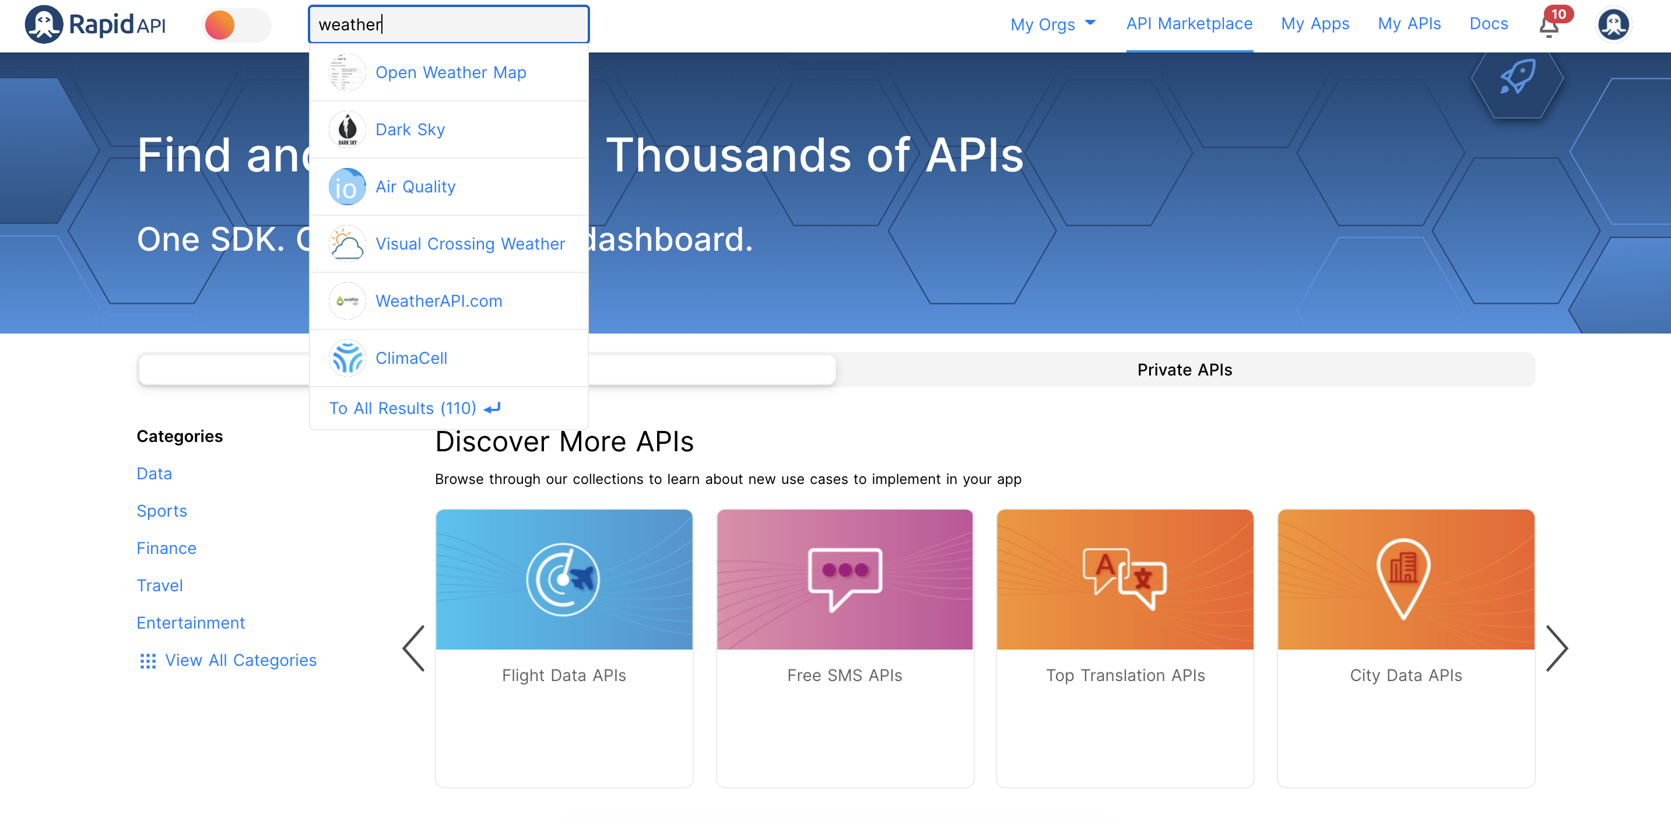Image resolution: width=1671 pixels, height=821 pixels.
Task: Open the Data category
Action: point(154,473)
